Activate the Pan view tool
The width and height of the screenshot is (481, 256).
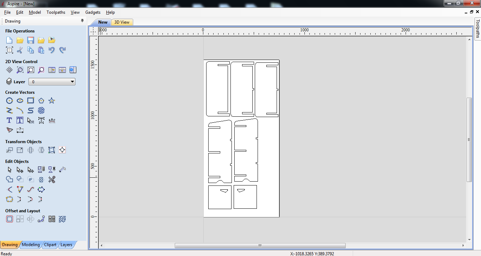10,70
